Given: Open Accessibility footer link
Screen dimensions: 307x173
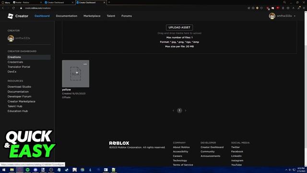Looking at the screenshot, I should point(180,152).
